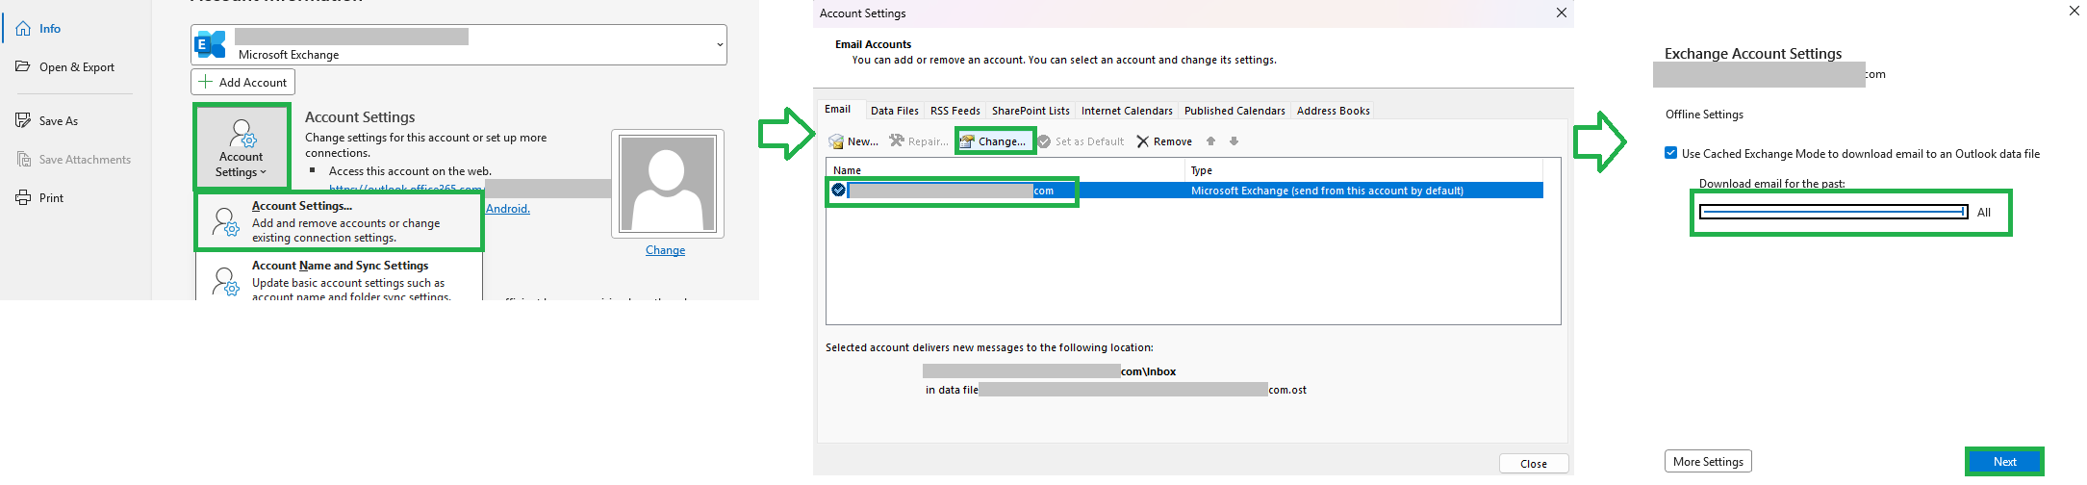Click the Microsoft Exchange logo icon
Screen dimensions: 2087x485
point(211,44)
